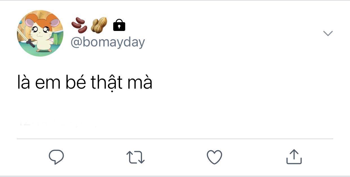The image size is (350, 177).
Task: Click the padlock protected-account icon
Action: (x=119, y=25)
